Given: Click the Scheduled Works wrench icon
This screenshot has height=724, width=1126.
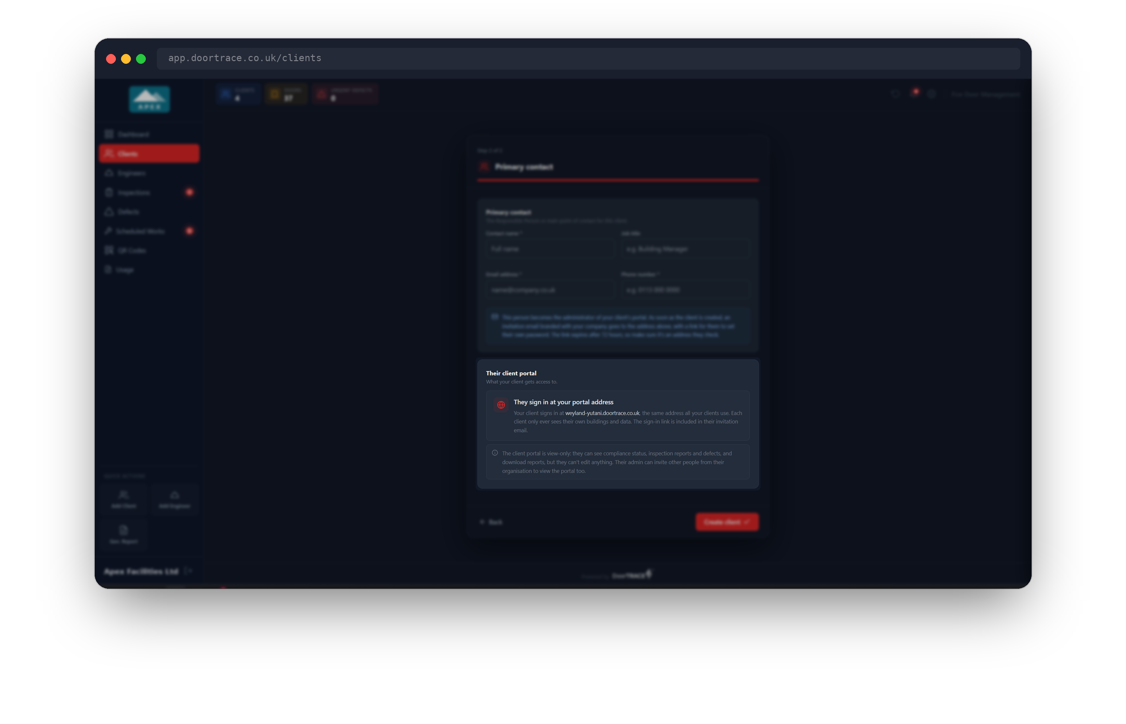Looking at the screenshot, I should pos(109,231).
